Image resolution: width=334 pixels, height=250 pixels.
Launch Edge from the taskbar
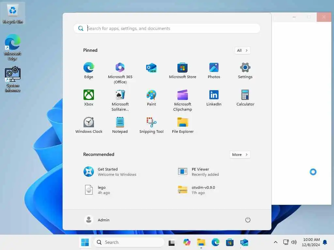(216, 242)
